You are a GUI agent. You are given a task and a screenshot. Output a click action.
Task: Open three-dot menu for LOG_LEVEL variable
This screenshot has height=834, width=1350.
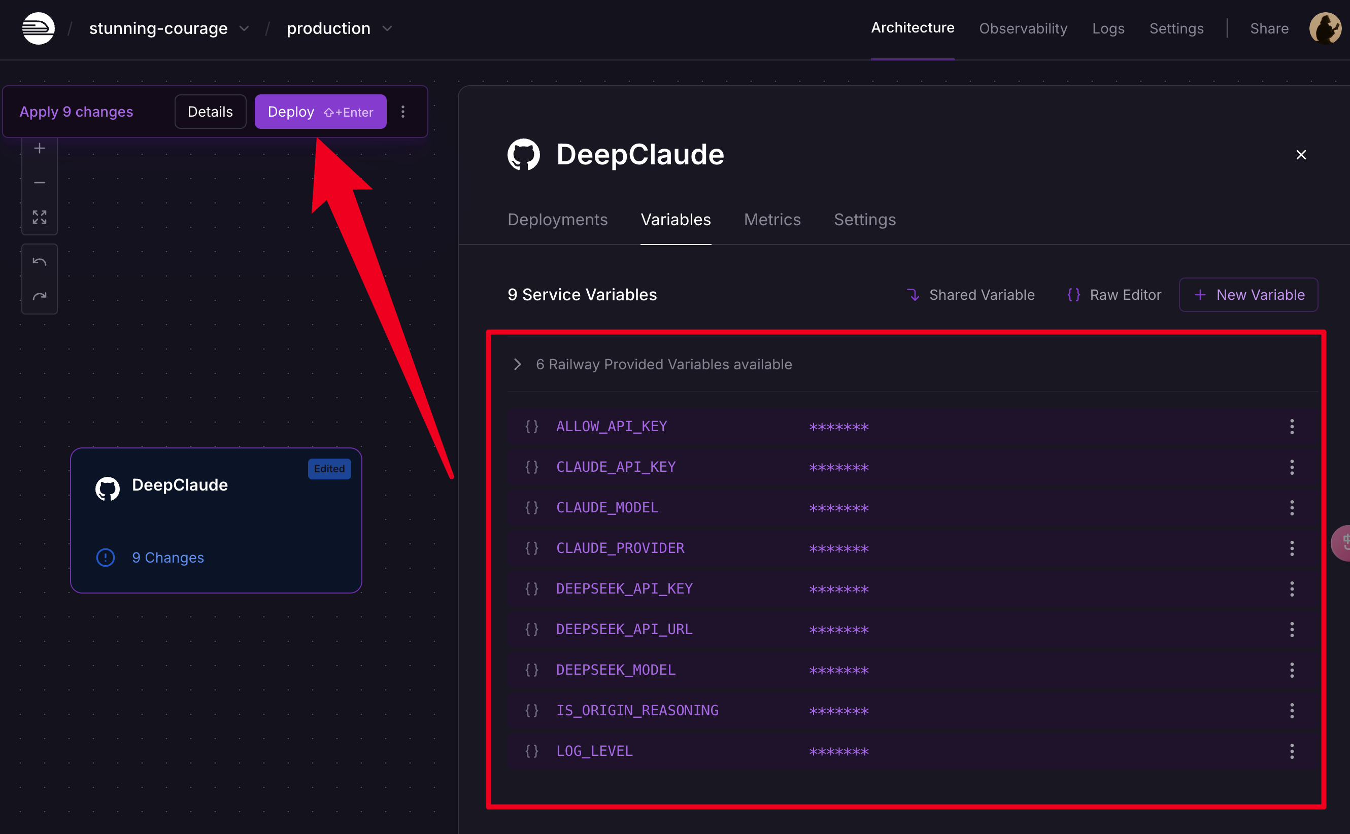click(1291, 751)
